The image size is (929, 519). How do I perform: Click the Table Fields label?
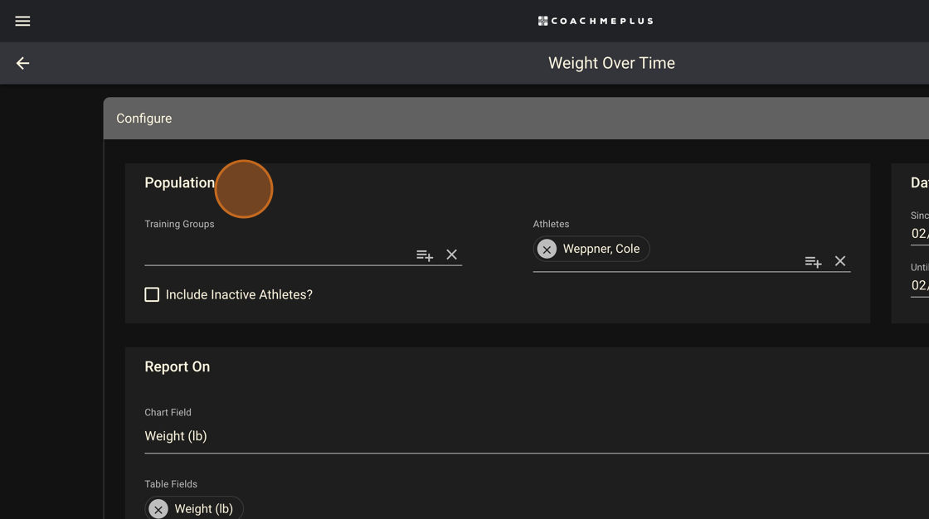pyautogui.click(x=171, y=484)
